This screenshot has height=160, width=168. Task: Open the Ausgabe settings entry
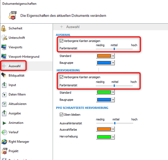click(x=15, y=113)
